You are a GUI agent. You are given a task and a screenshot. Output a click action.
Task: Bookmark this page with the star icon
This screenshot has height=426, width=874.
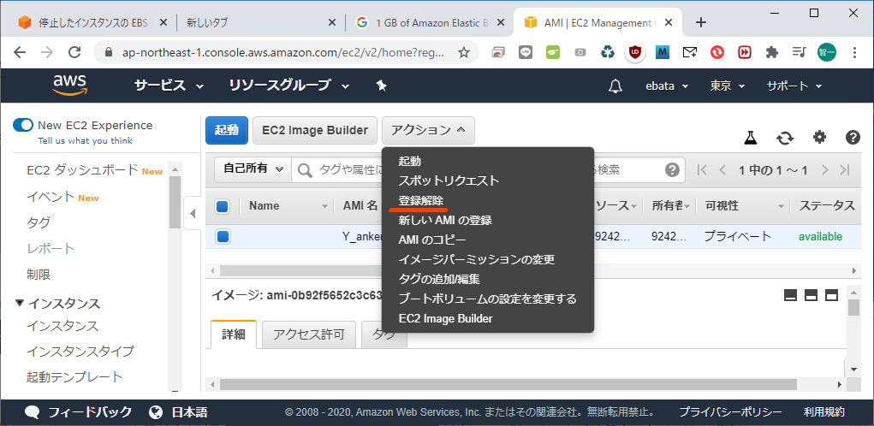click(x=464, y=52)
